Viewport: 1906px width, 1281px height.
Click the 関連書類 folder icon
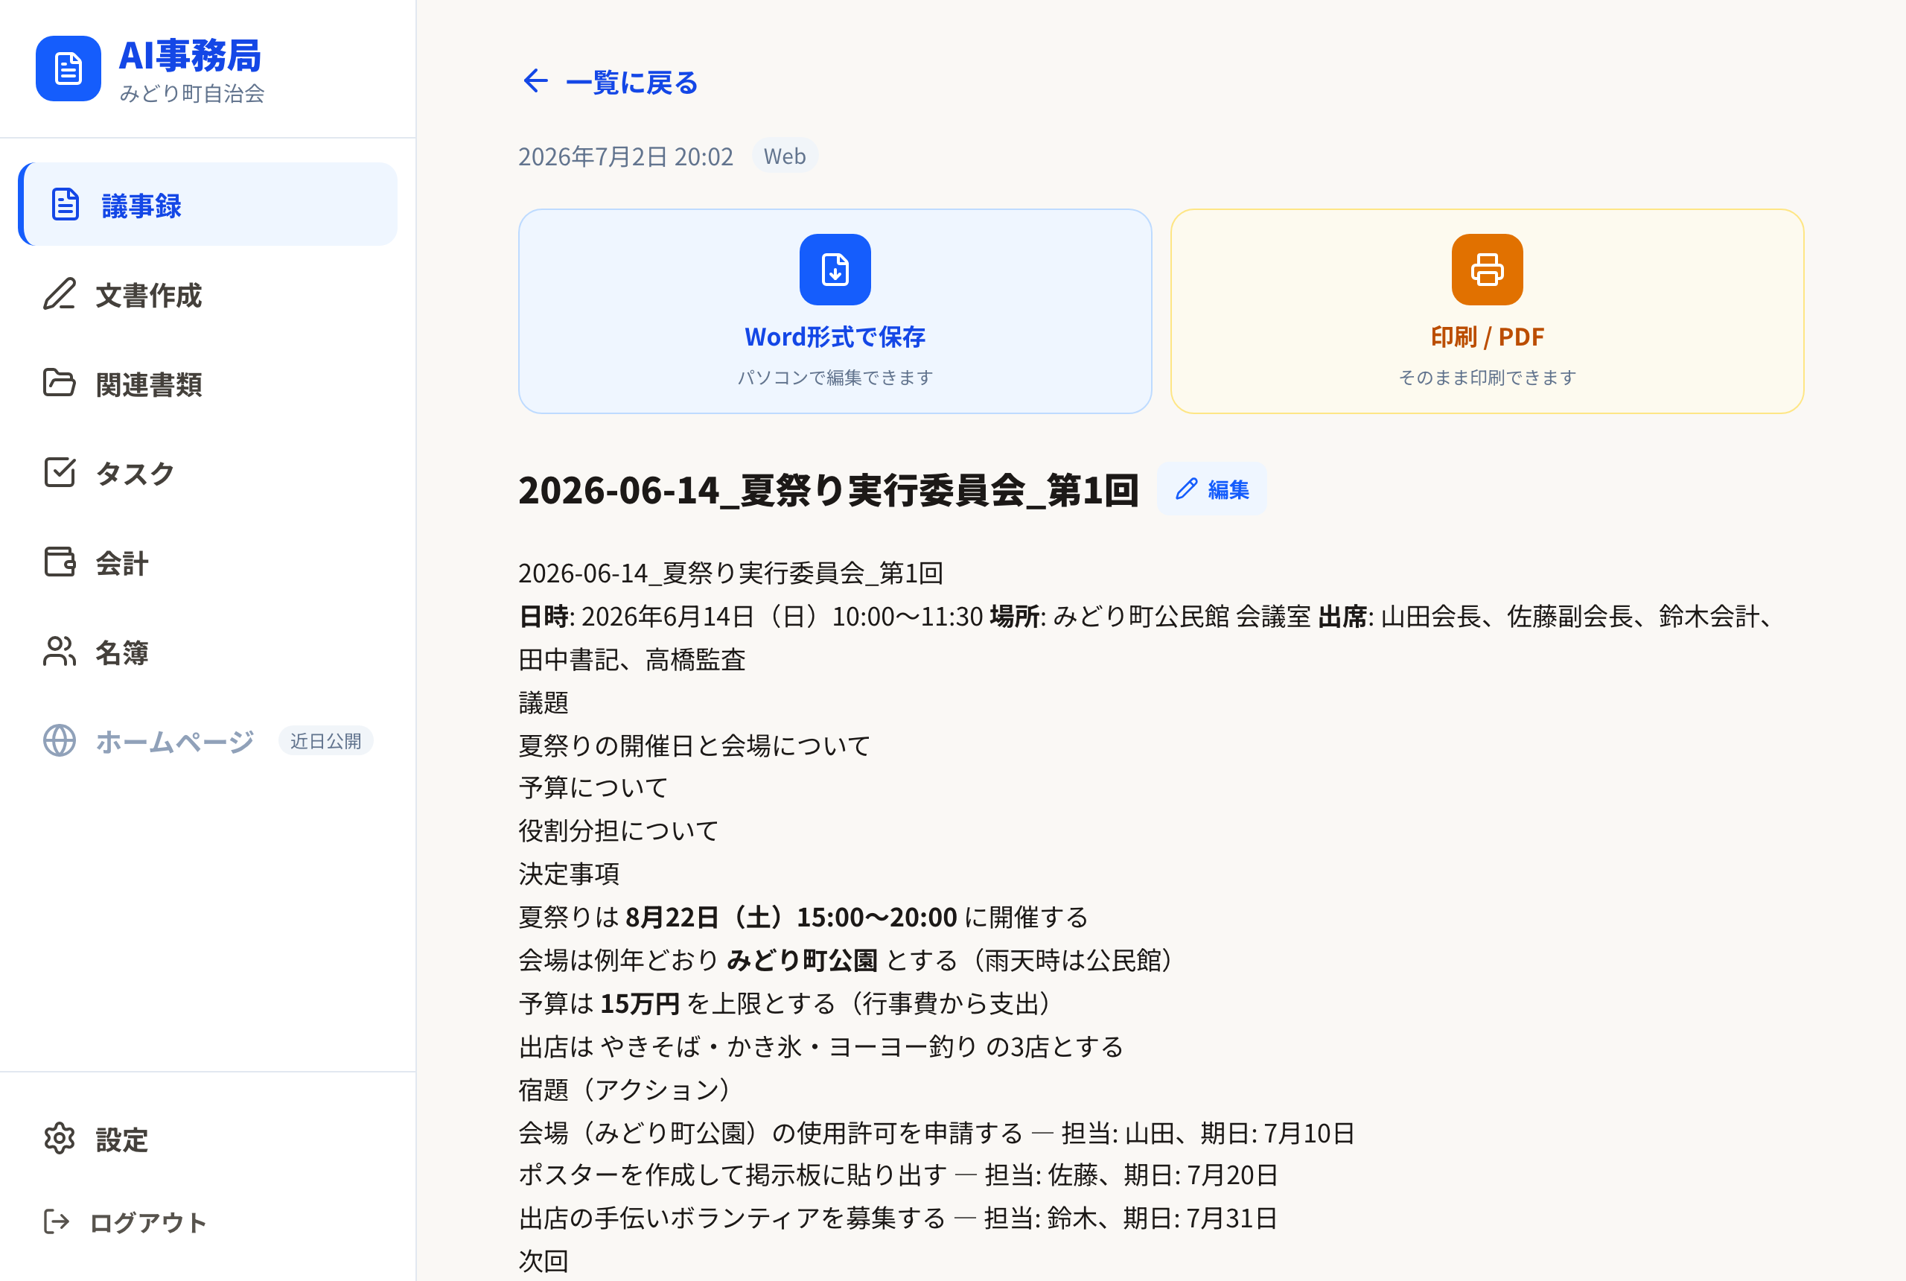(60, 383)
